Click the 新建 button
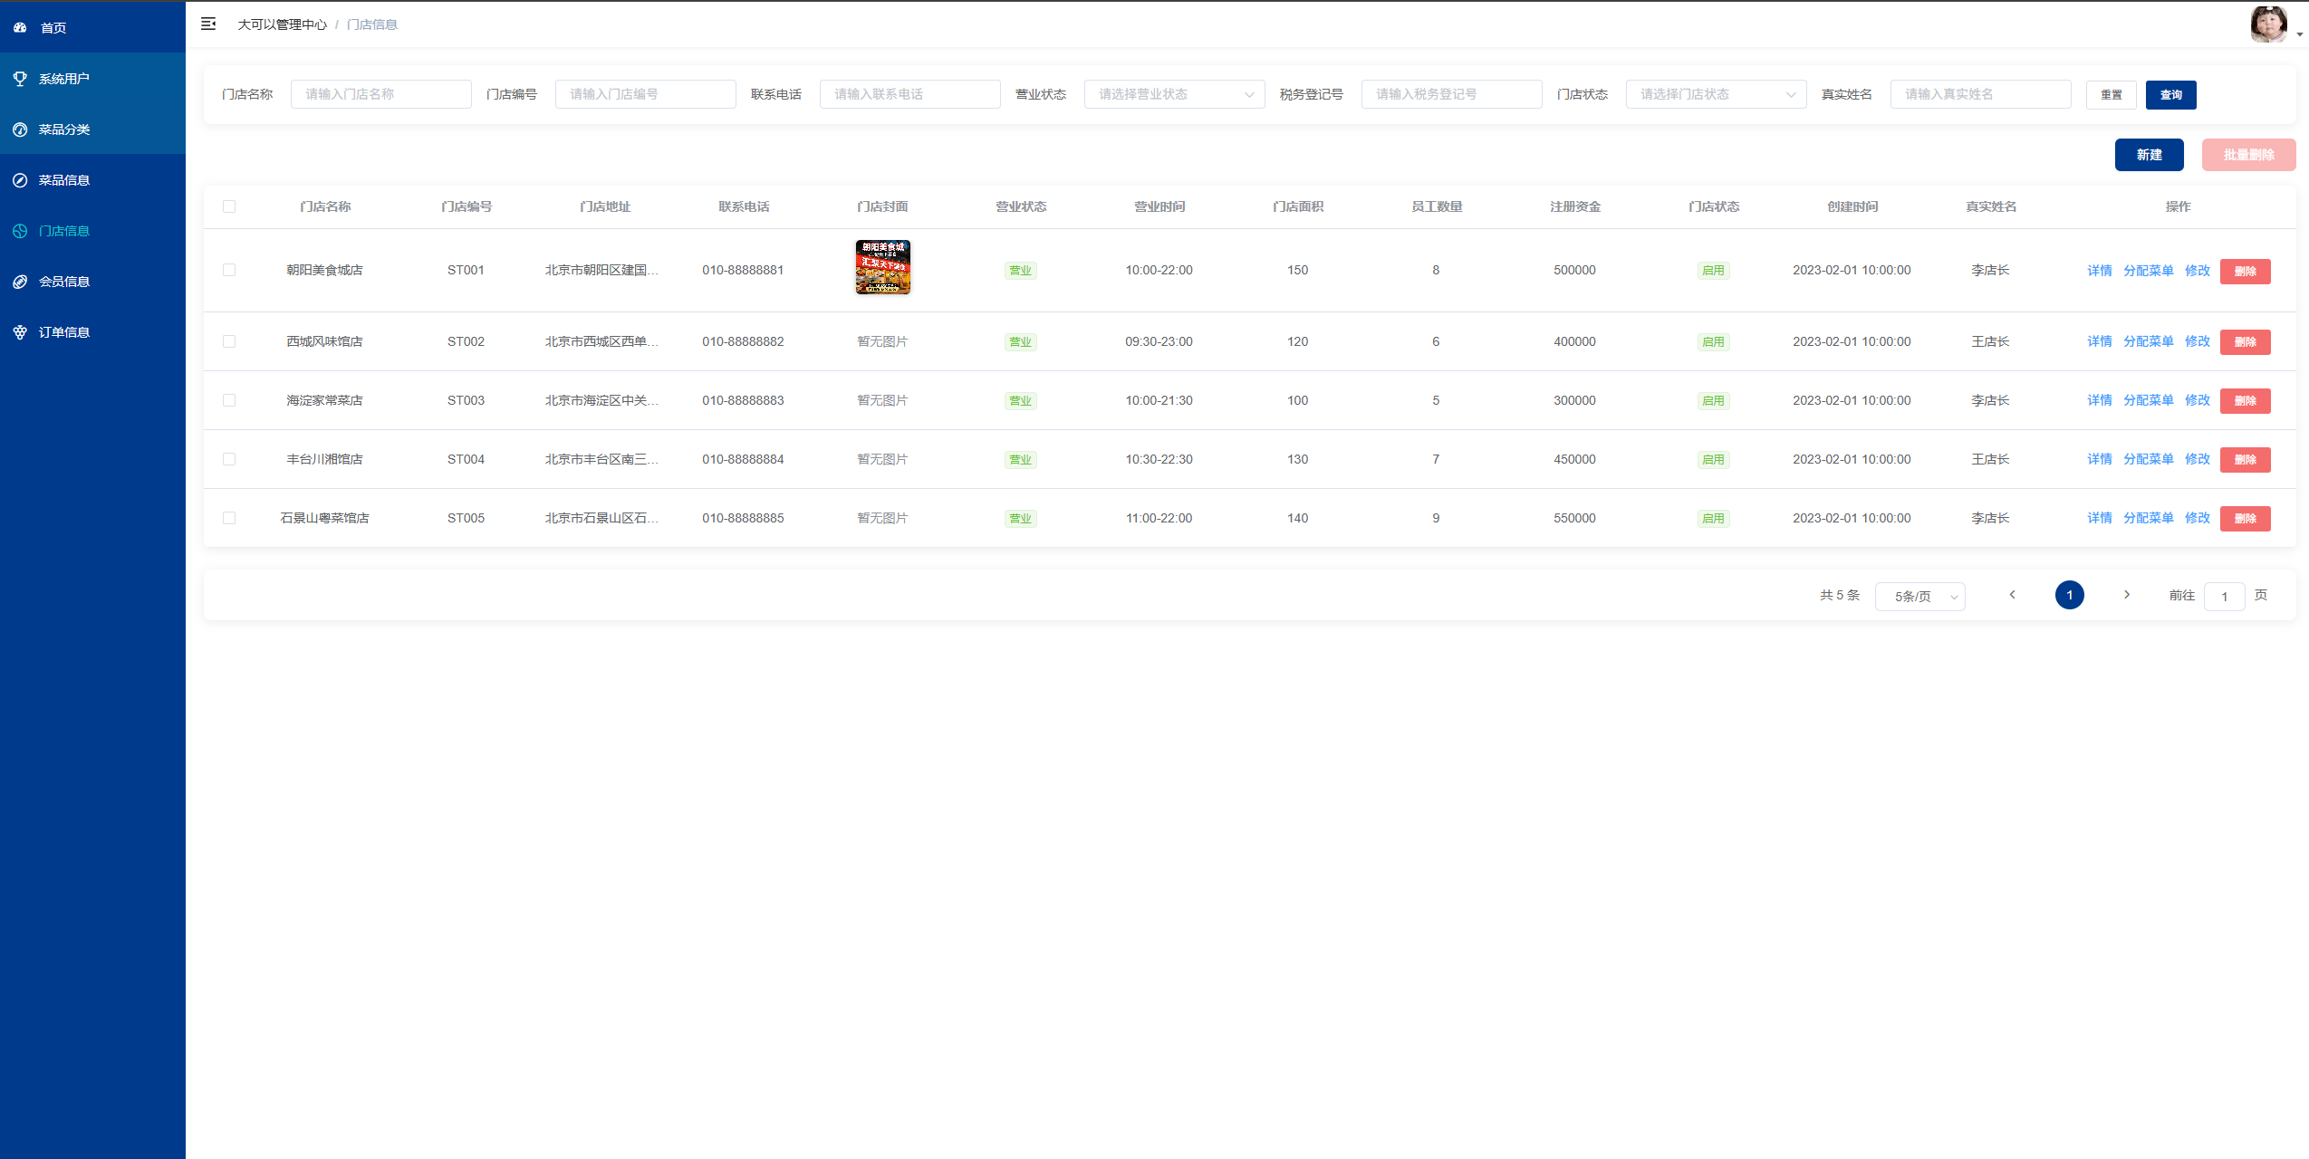Screen dimensions: 2309x1159 (x=2149, y=155)
